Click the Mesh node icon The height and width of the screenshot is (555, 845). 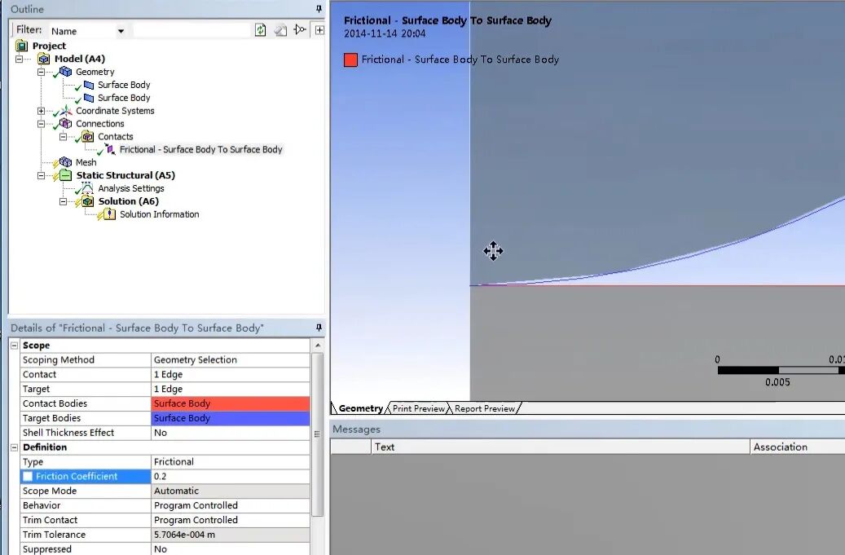tap(66, 162)
